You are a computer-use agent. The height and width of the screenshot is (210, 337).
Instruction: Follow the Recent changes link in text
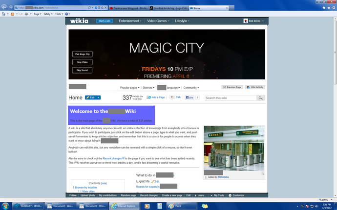(x=112, y=158)
